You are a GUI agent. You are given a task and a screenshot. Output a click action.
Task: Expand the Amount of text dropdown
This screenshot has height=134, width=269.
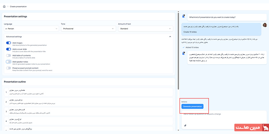[145, 29]
